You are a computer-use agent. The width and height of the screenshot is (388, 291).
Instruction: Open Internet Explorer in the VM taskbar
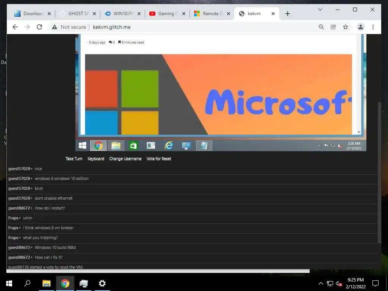click(x=169, y=145)
